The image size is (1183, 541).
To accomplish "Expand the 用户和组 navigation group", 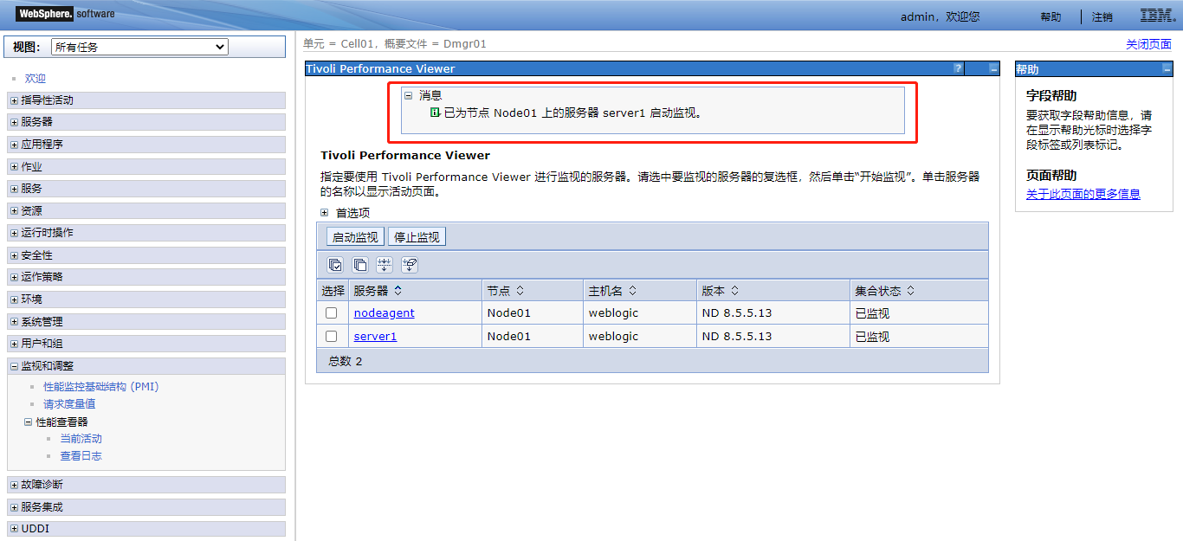I will pos(14,344).
